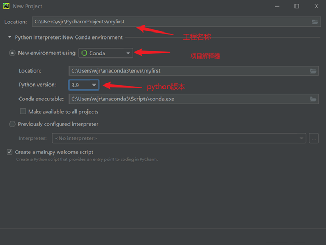Click the greyed-out Interpreter label
326x245 pixels.
33,138
